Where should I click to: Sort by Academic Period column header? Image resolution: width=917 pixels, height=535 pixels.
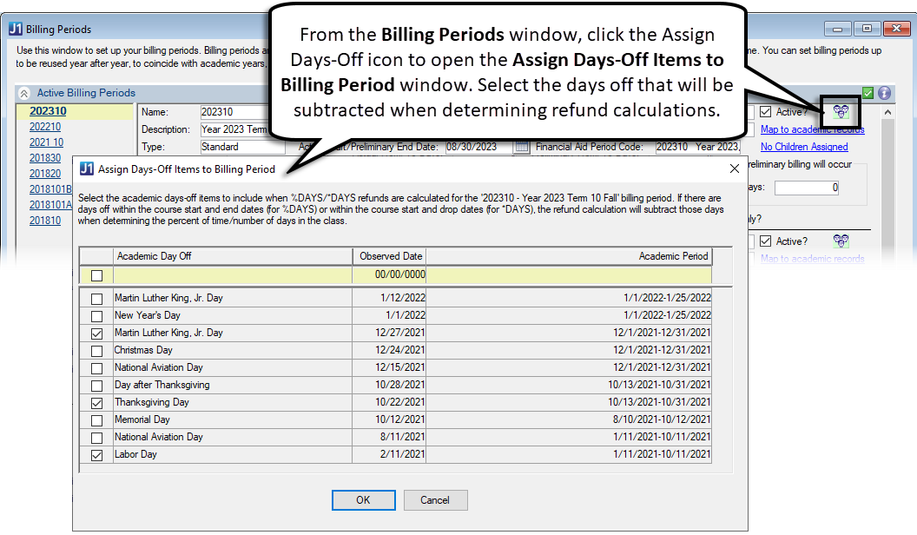click(569, 256)
